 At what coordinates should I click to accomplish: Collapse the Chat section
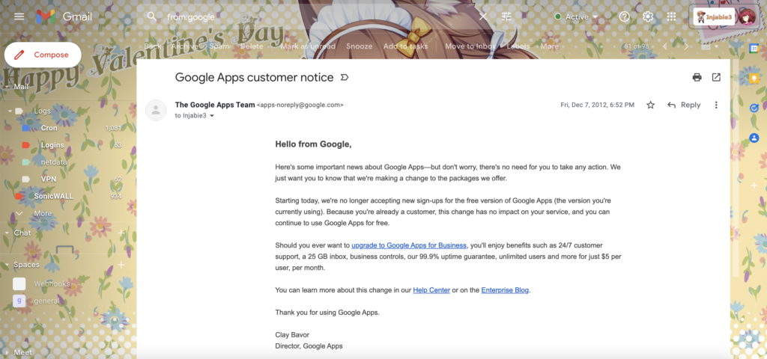7,233
